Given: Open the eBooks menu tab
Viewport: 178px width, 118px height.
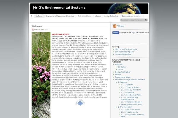Looking at the screenshot, I should coord(98,16).
